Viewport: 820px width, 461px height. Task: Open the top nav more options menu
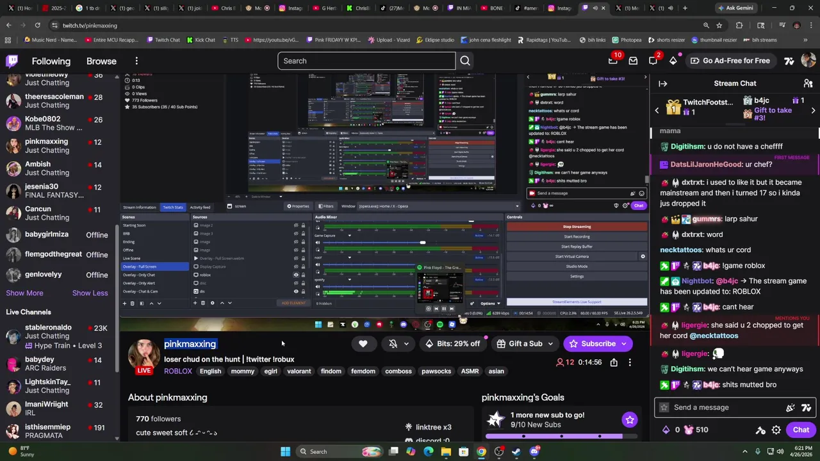tap(136, 61)
